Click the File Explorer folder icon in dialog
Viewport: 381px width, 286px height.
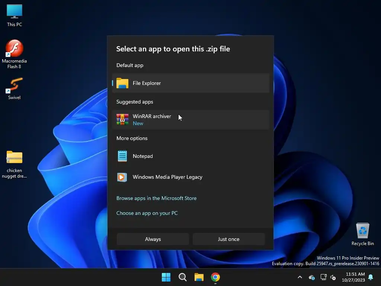[x=122, y=83]
